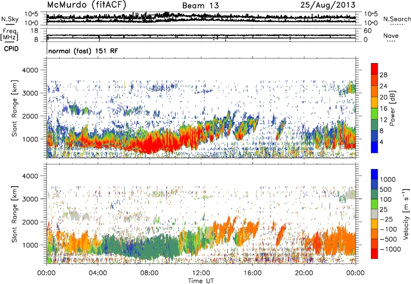
Task: Select the "N.Search" legend label
Action: tap(397, 19)
